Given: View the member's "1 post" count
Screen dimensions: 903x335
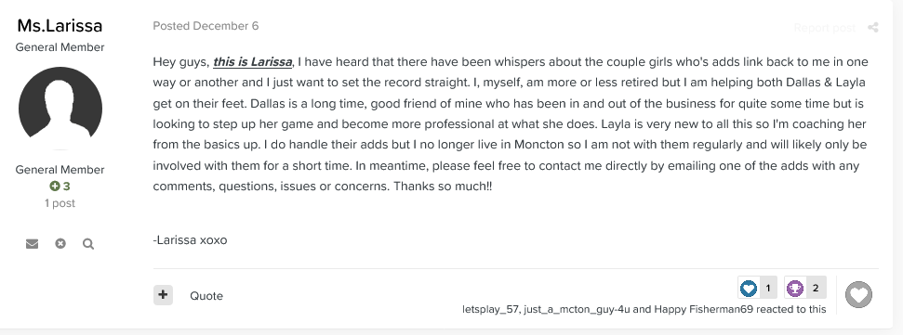Looking at the screenshot, I should coord(60,203).
